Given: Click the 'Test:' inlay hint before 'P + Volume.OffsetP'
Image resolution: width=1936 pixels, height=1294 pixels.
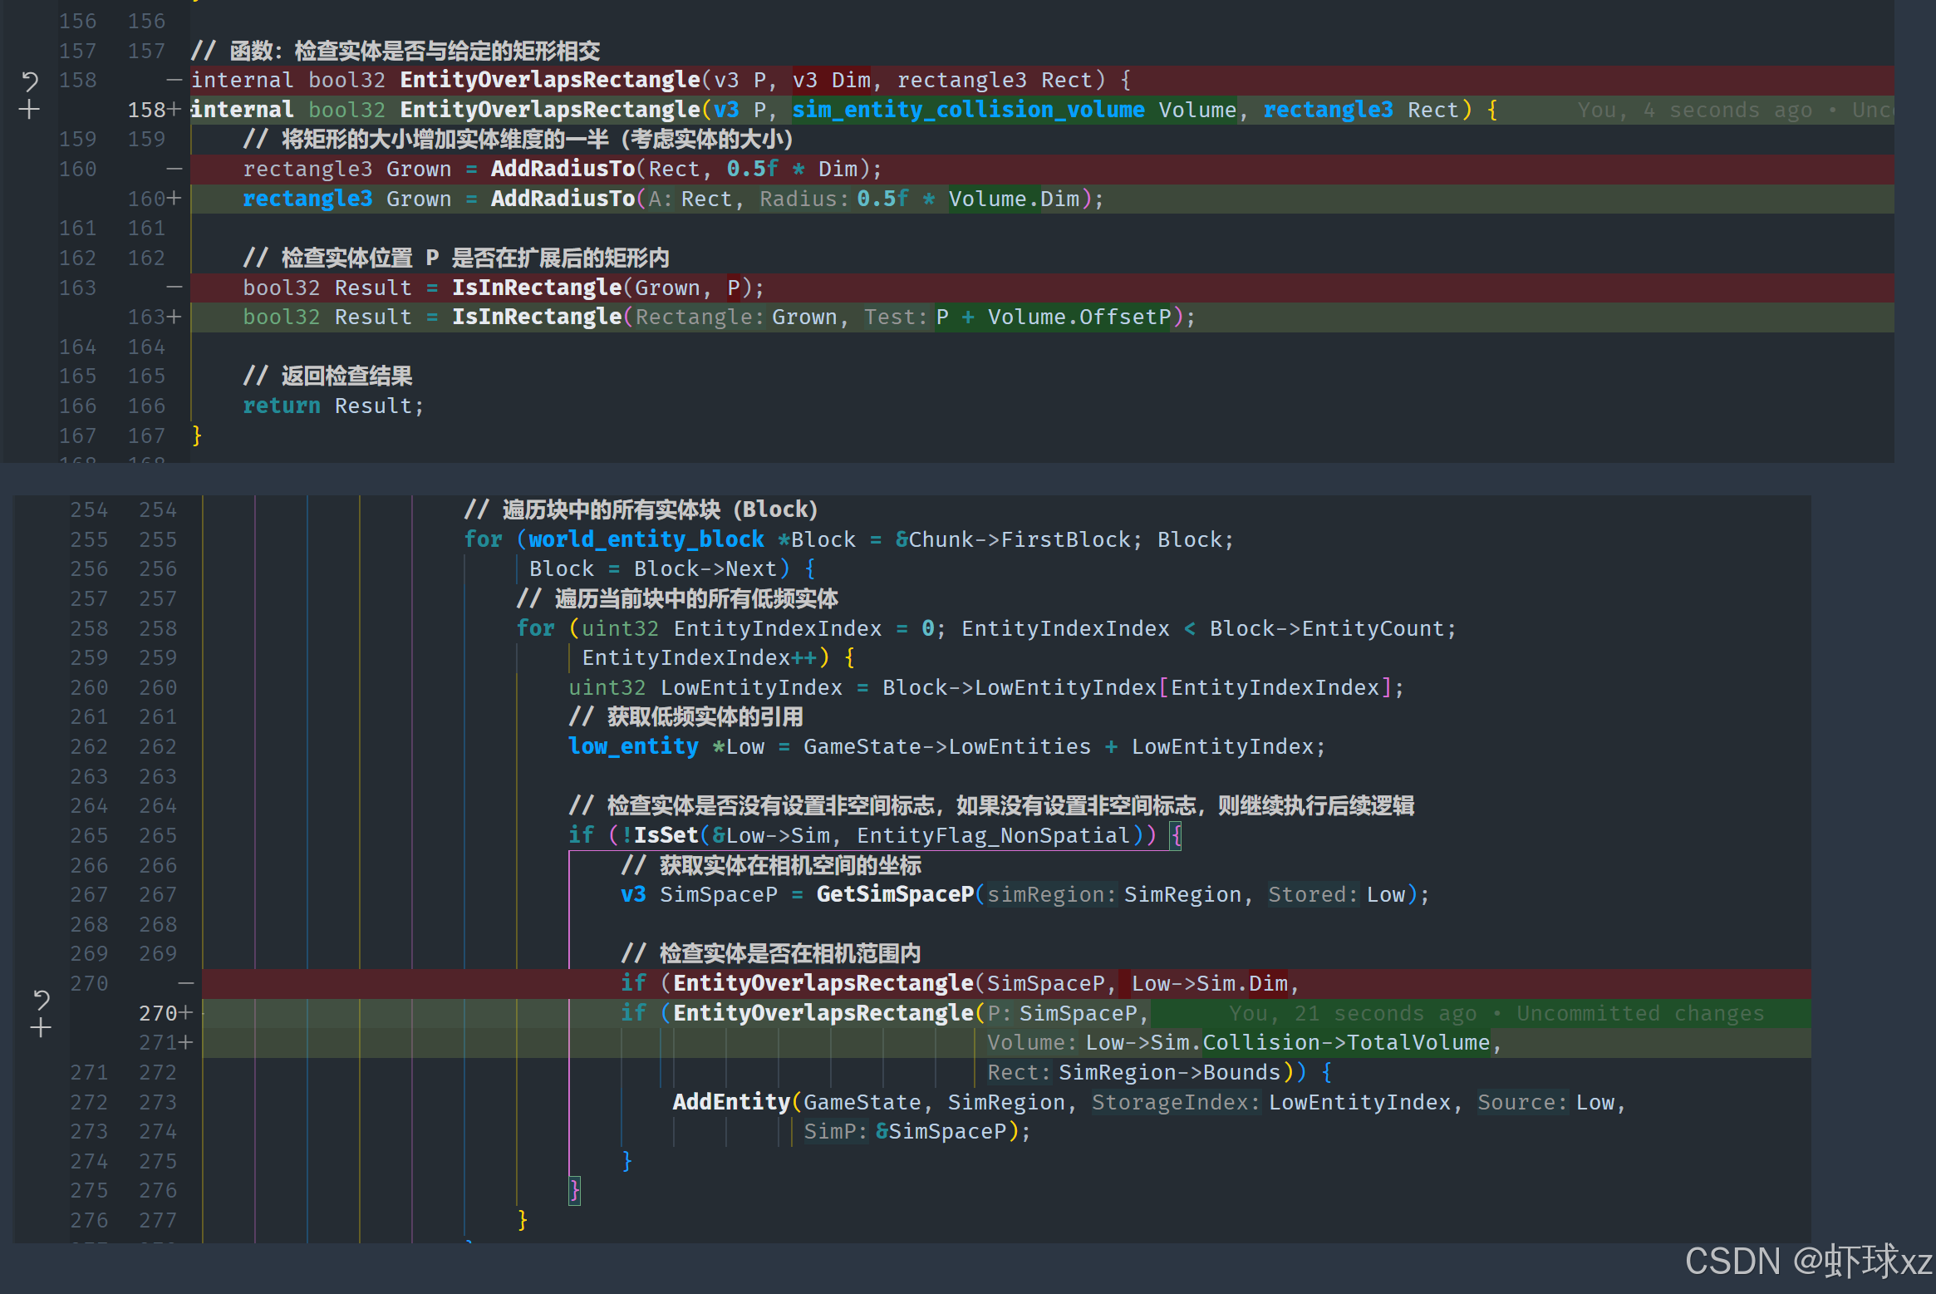Looking at the screenshot, I should tap(895, 317).
